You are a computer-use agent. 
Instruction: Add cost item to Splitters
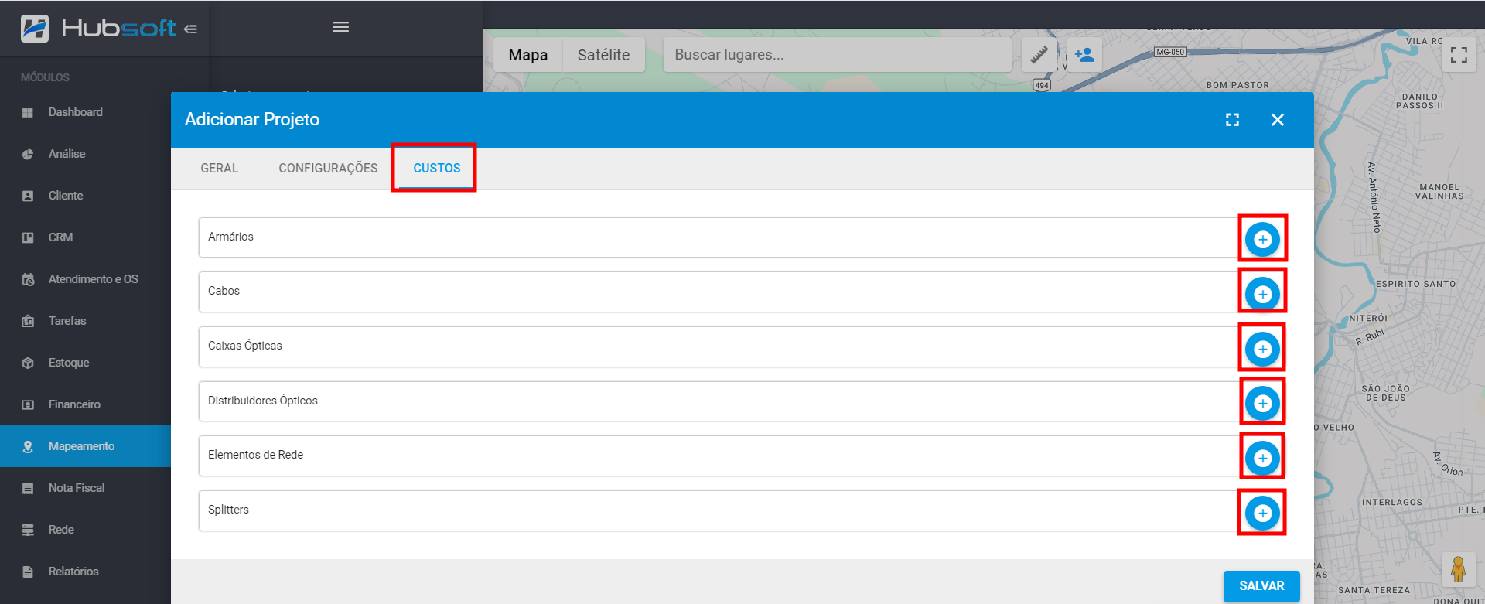[1262, 513]
